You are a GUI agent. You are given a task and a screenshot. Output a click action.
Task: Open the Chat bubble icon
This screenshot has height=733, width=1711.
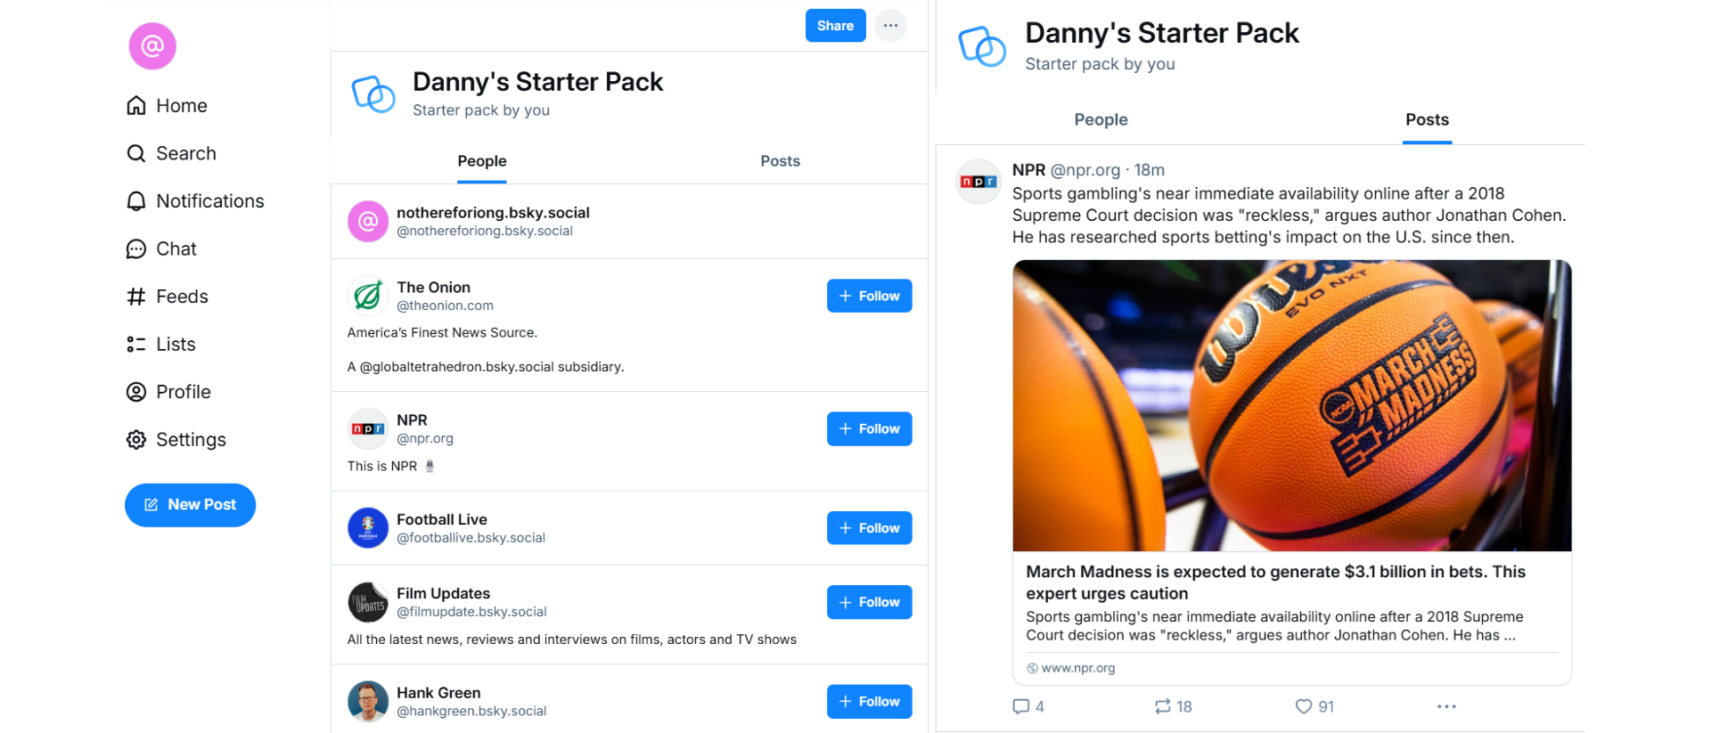click(x=136, y=249)
